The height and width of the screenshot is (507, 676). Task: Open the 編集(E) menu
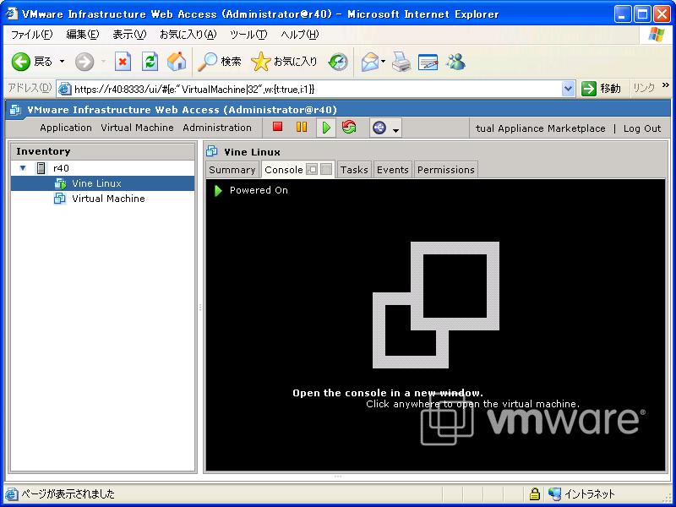coord(82,35)
